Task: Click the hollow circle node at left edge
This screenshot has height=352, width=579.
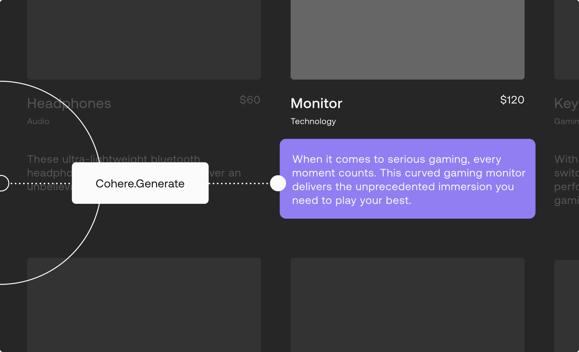Action: (x=3, y=183)
